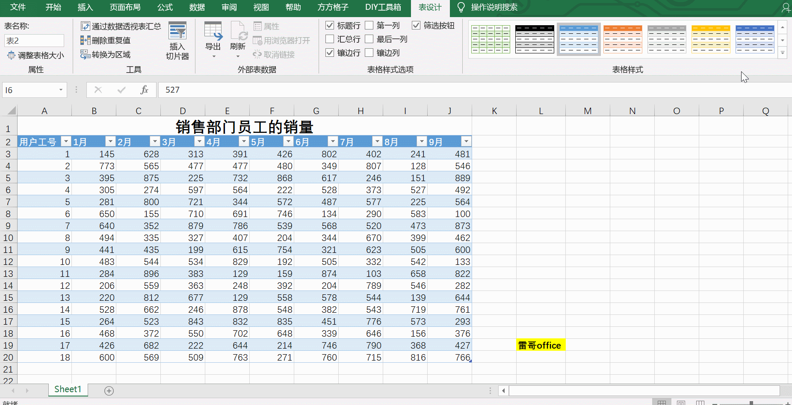Open the 用户工号 column filter dropdown

pyautogui.click(x=66, y=141)
